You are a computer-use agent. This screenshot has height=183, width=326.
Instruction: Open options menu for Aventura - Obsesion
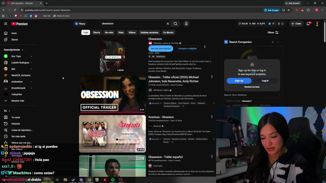(x=212, y=117)
